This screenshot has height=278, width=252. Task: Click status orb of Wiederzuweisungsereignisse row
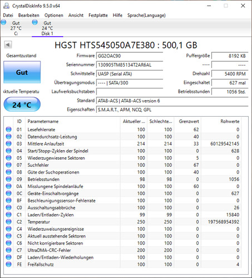tap(8, 229)
